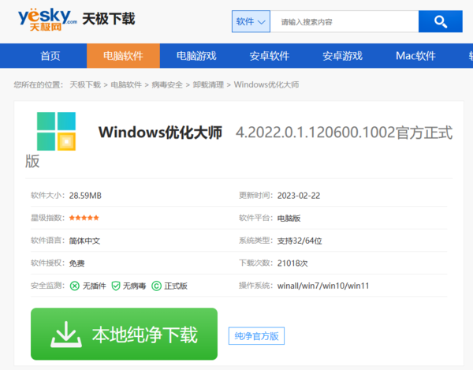The image size is (473, 370).
Task: Select the 电脑软件 navigation tab
Action: pos(121,56)
